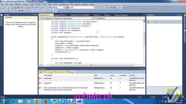Switch to EqualizerForm.cs [Design] tab
The width and height of the screenshot is (186, 104).
click(x=80, y=15)
